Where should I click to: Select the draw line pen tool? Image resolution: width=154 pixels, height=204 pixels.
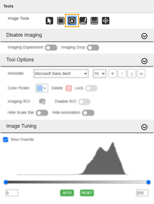point(83,21)
